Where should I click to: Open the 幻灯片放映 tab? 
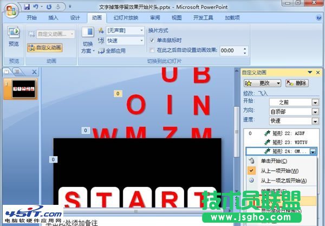[x=126, y=18]
